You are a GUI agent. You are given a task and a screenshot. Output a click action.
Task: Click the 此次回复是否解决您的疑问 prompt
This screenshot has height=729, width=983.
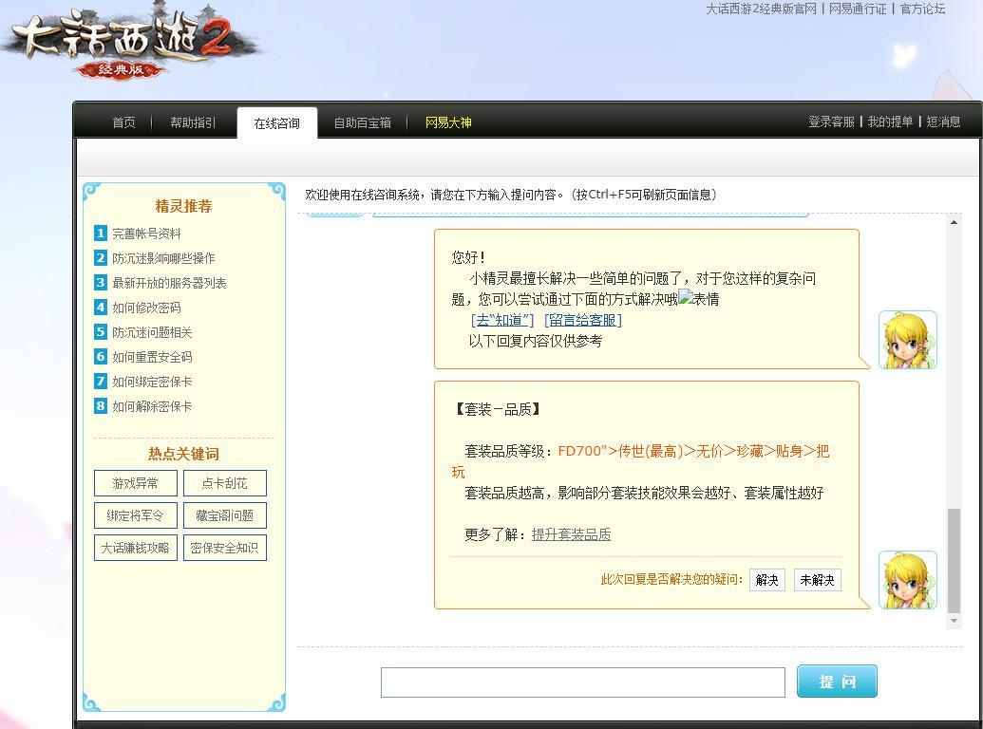click(671, 579)
